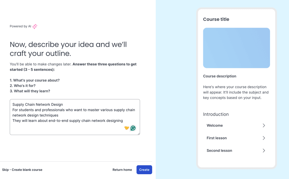Expand the Welcome lesson chevron
289x179 pixels.
pyautogui.click(x=264, y=125)
